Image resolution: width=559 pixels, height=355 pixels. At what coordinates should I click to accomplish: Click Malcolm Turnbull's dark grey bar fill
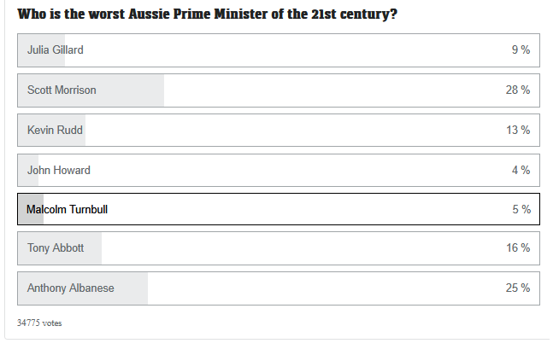point(31,209)
